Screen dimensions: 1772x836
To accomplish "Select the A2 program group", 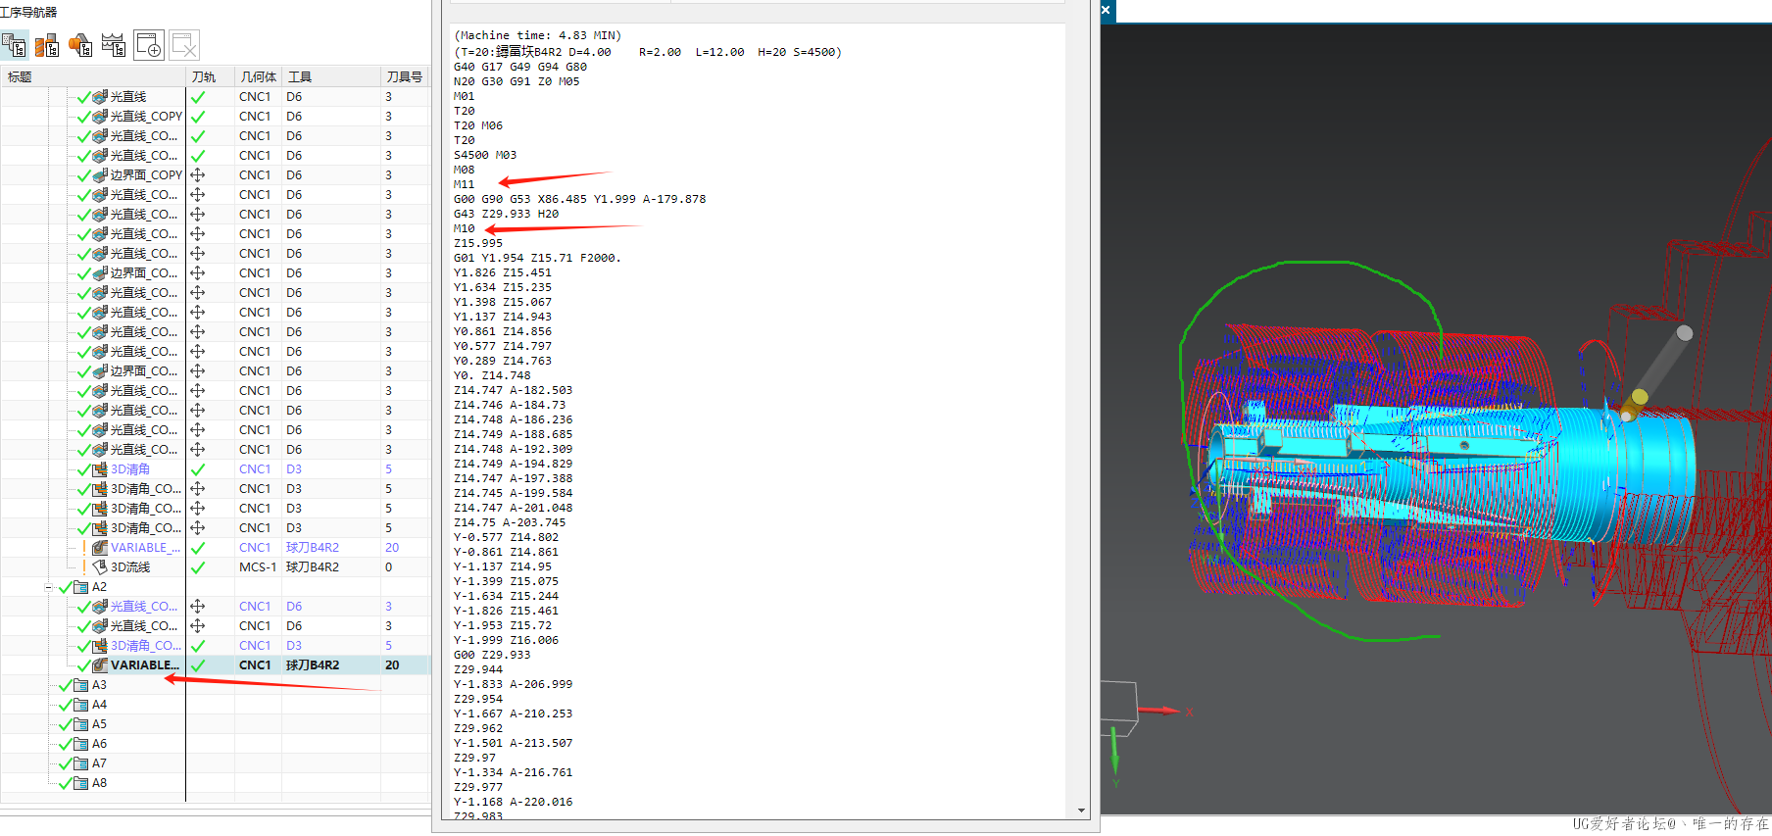I will click(99, 587).
